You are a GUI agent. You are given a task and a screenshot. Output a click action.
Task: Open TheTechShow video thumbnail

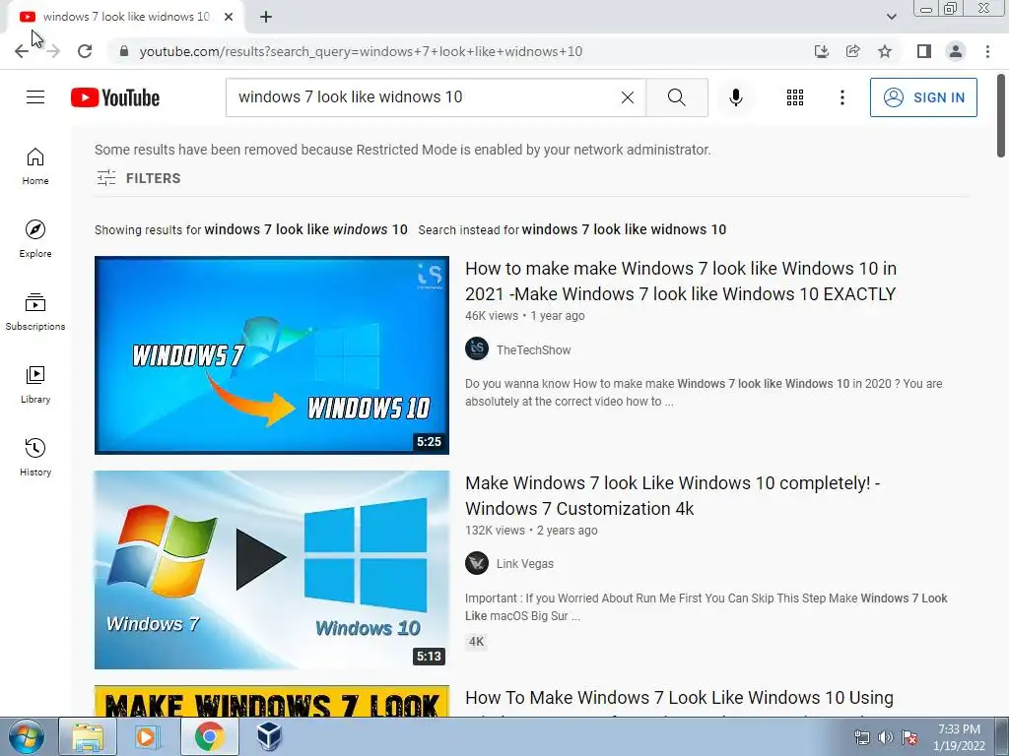[x=272, y=354]
